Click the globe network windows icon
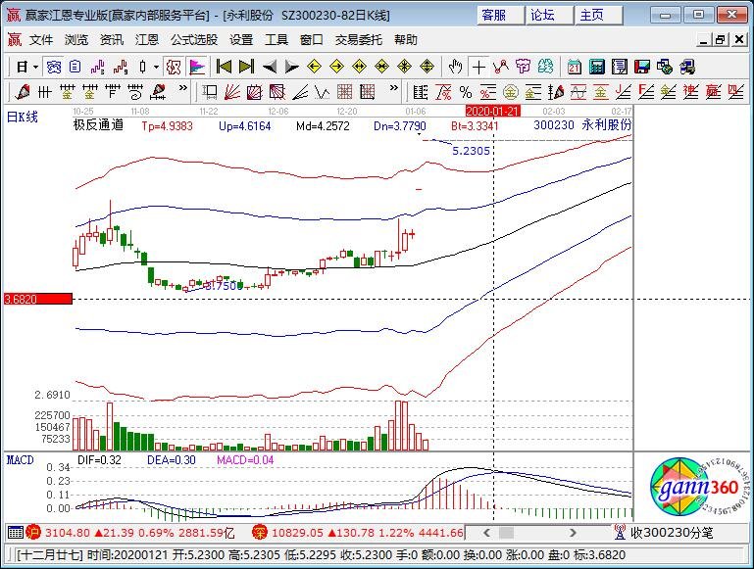The height and width of the screenshot is (569, 754). pyautogui.click(x=665, y=67)
